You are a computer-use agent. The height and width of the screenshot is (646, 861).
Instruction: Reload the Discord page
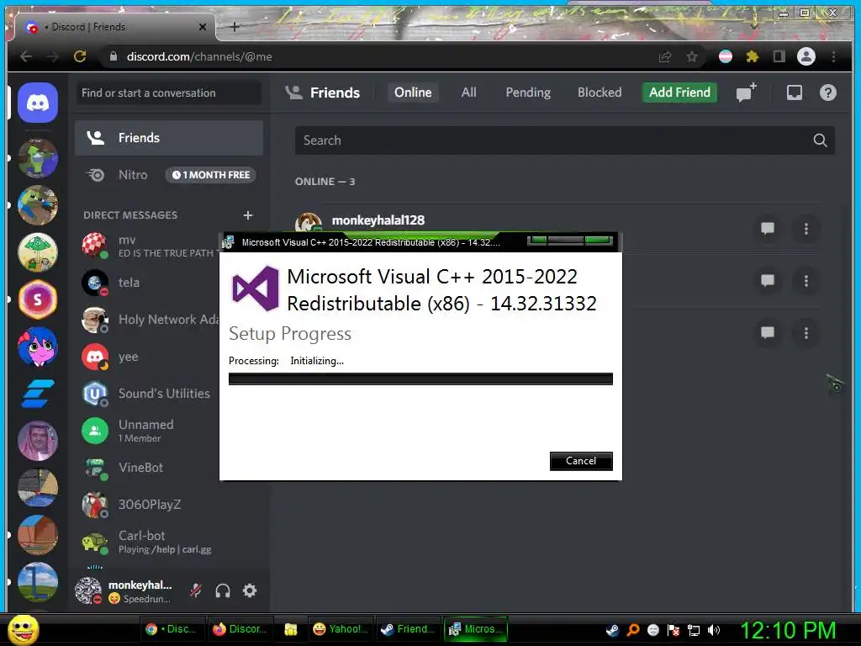(x=80, y=56)
